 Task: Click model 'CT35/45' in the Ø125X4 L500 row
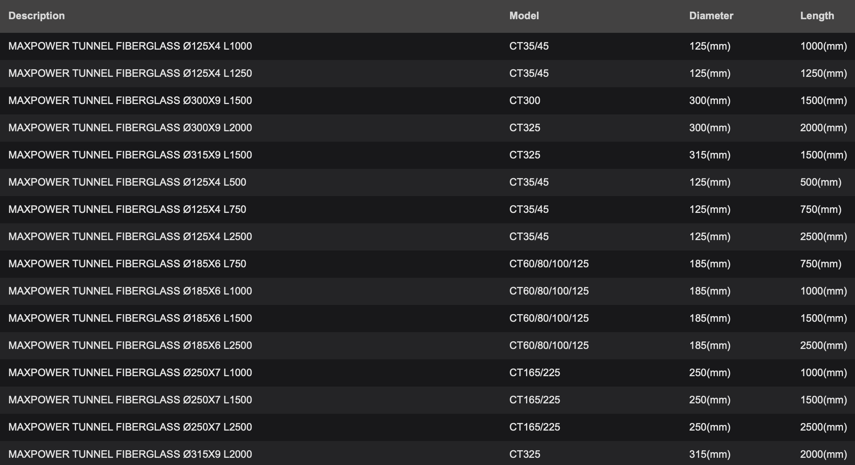[x=529, y=182]
